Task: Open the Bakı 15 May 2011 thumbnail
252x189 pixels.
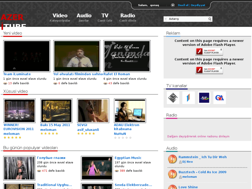Action: point(56,111)
